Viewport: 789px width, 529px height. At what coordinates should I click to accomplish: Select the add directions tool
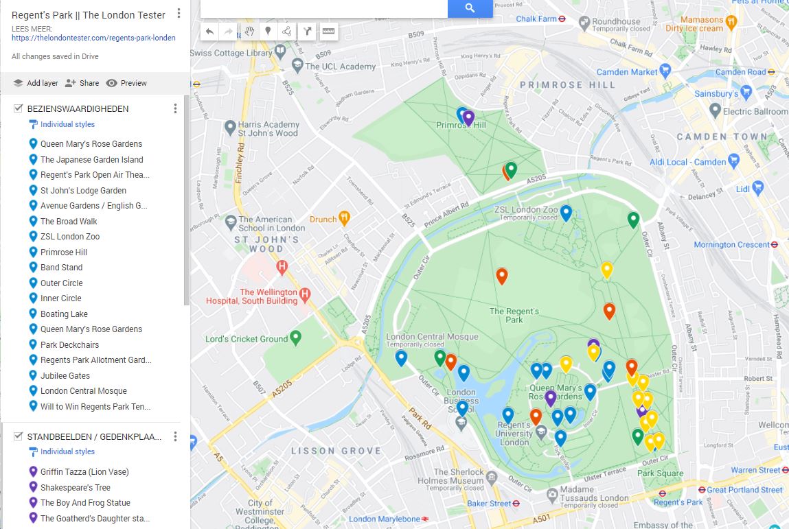308,32
